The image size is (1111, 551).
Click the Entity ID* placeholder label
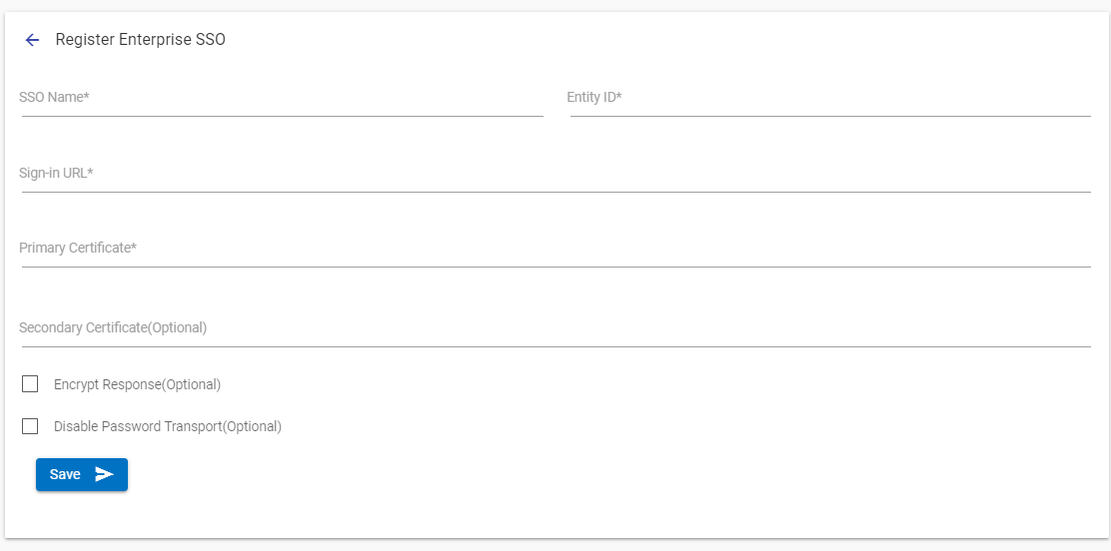594,97
